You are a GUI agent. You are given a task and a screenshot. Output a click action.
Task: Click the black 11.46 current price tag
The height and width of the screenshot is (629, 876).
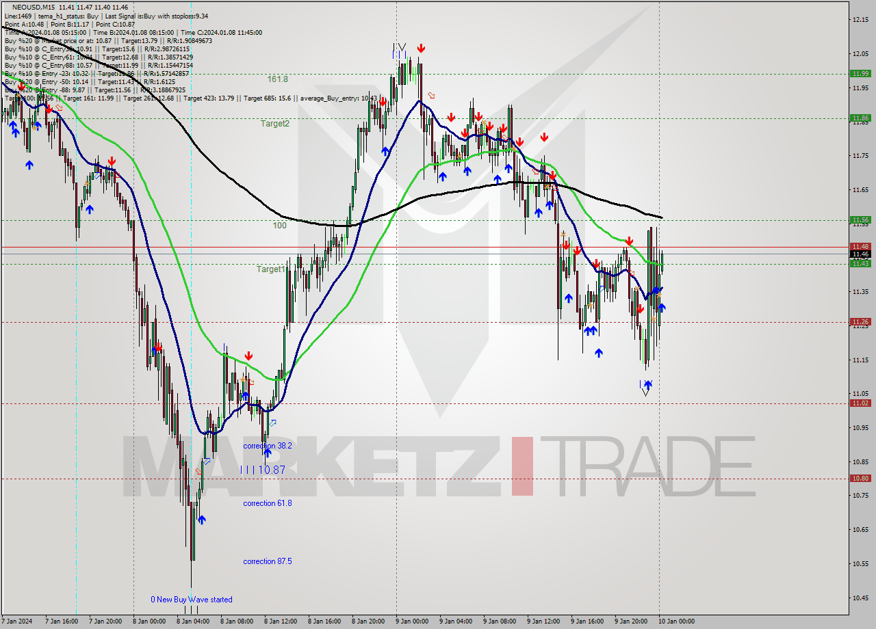click(860, 254)
